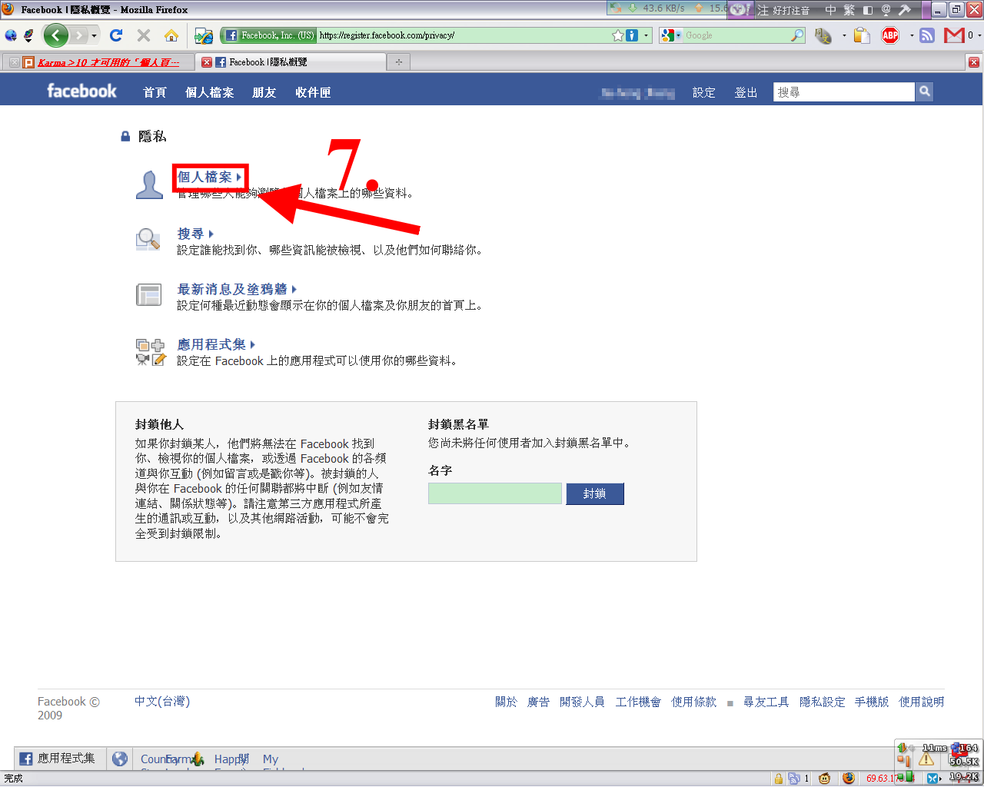Viewport: 984px width, 787px height.
Task: Click the Firefox icon in status bar
Action: (x=848, y=779)
